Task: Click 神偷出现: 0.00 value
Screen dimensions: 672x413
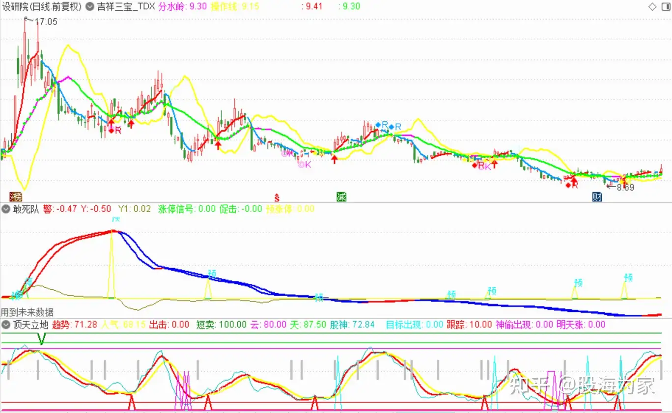Action: pyautogui.click(x=524, y=325)
